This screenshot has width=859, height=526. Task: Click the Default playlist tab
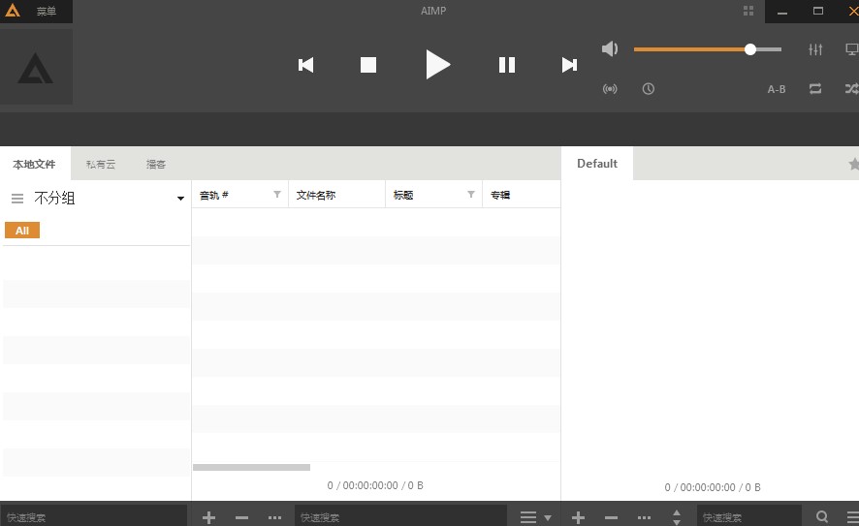(597, 164)
